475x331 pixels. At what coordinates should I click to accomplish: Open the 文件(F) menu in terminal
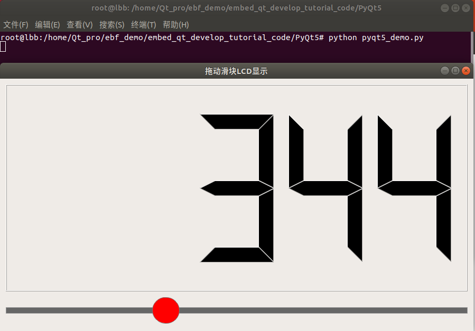(16, 24)
